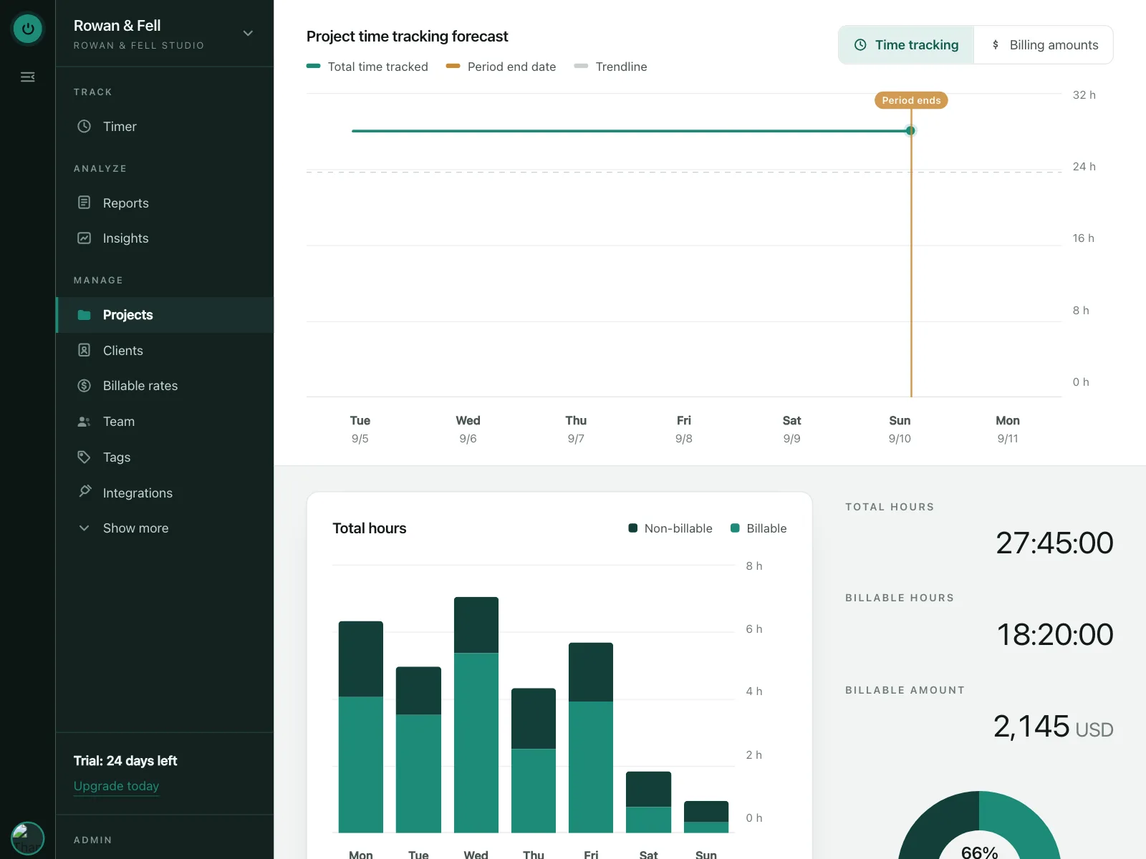
Task: Click the Tuesday bar in Total hours chart
Action: pyautogui.click(x=418, y=749)
